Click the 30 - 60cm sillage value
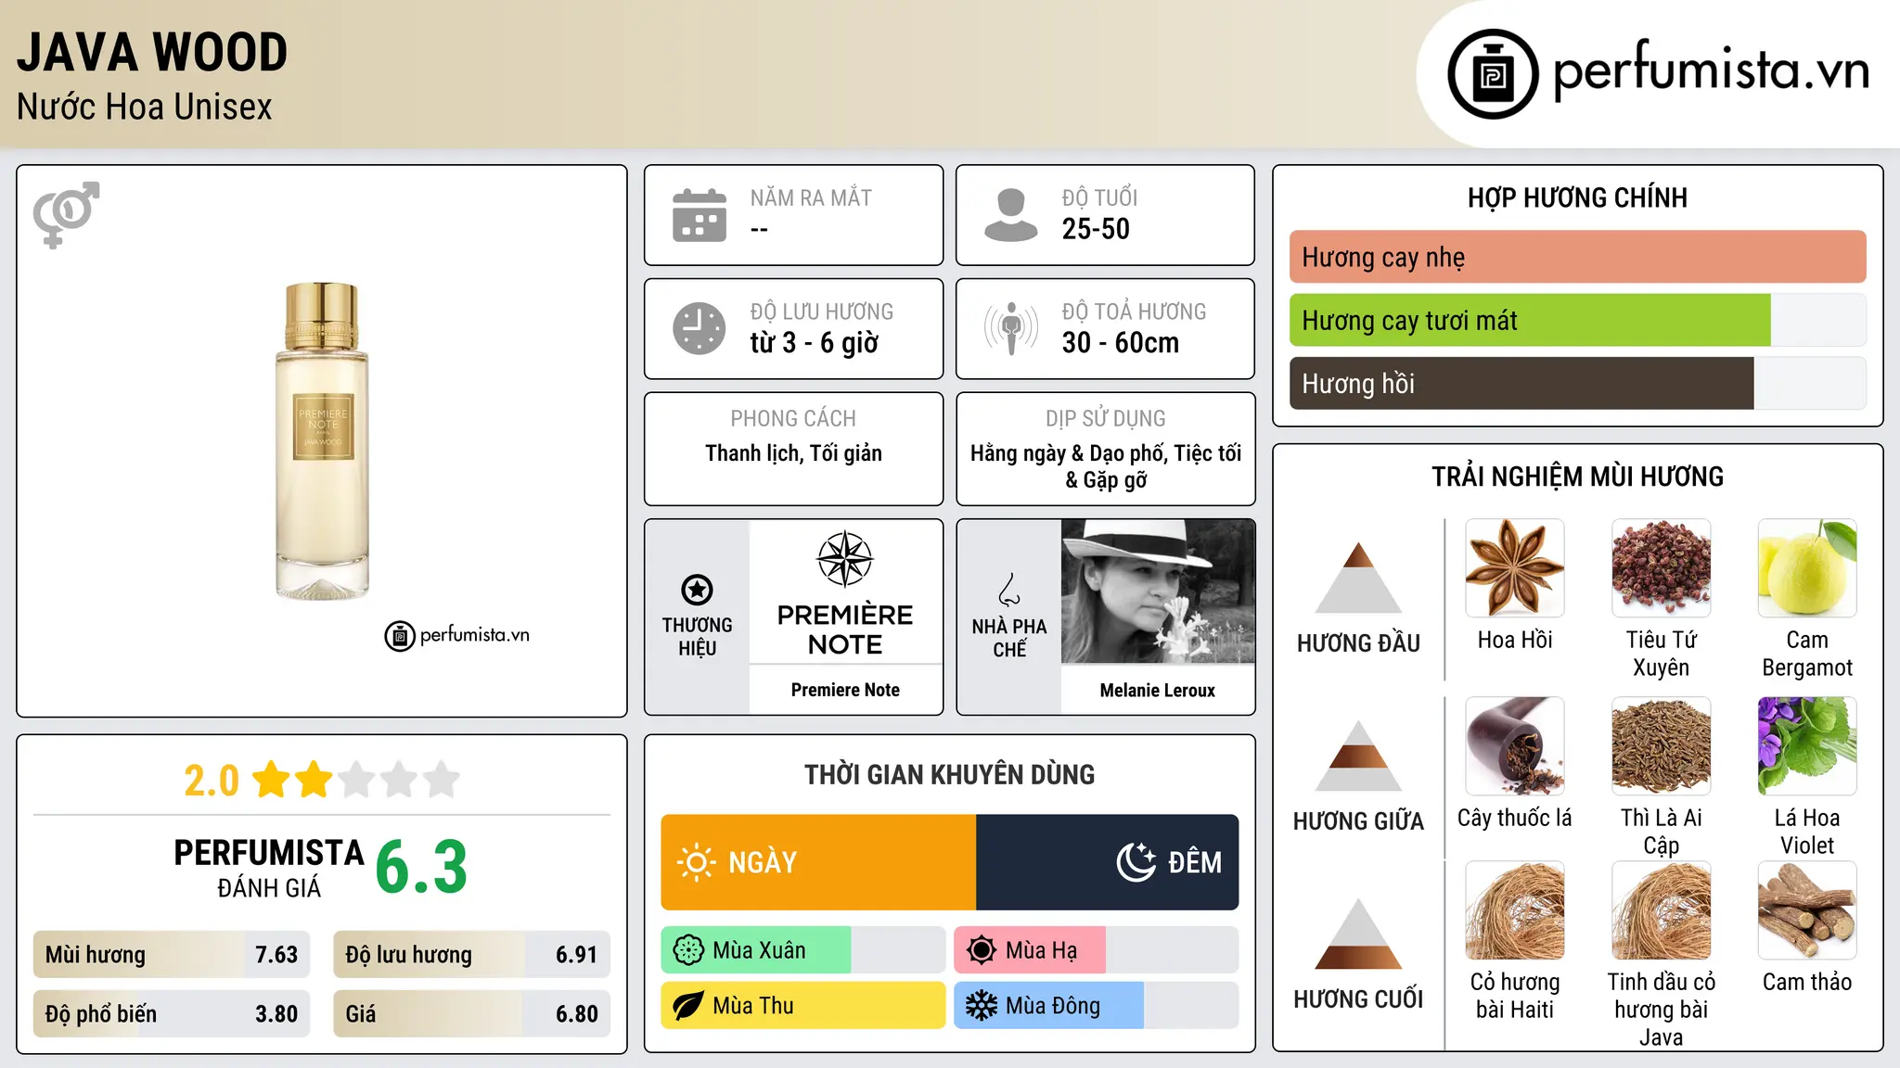This screenshot has width=1900, height=1068. pyautogui.click(x=1121, y=343)
